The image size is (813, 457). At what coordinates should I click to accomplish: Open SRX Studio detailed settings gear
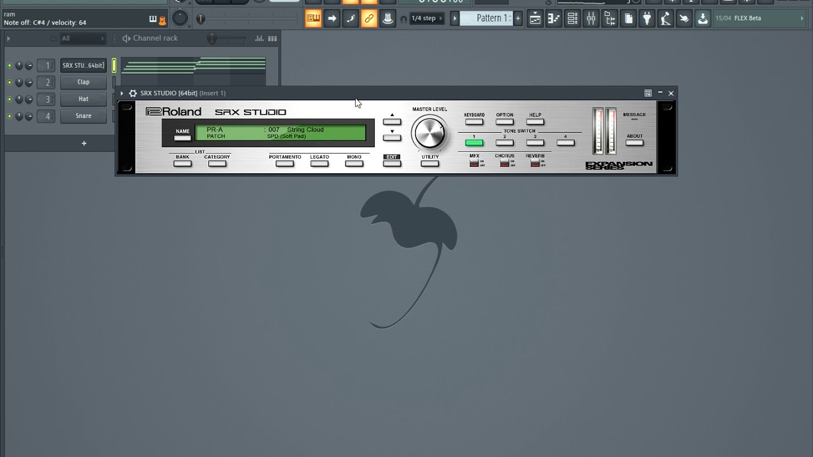tap(133, 93)
